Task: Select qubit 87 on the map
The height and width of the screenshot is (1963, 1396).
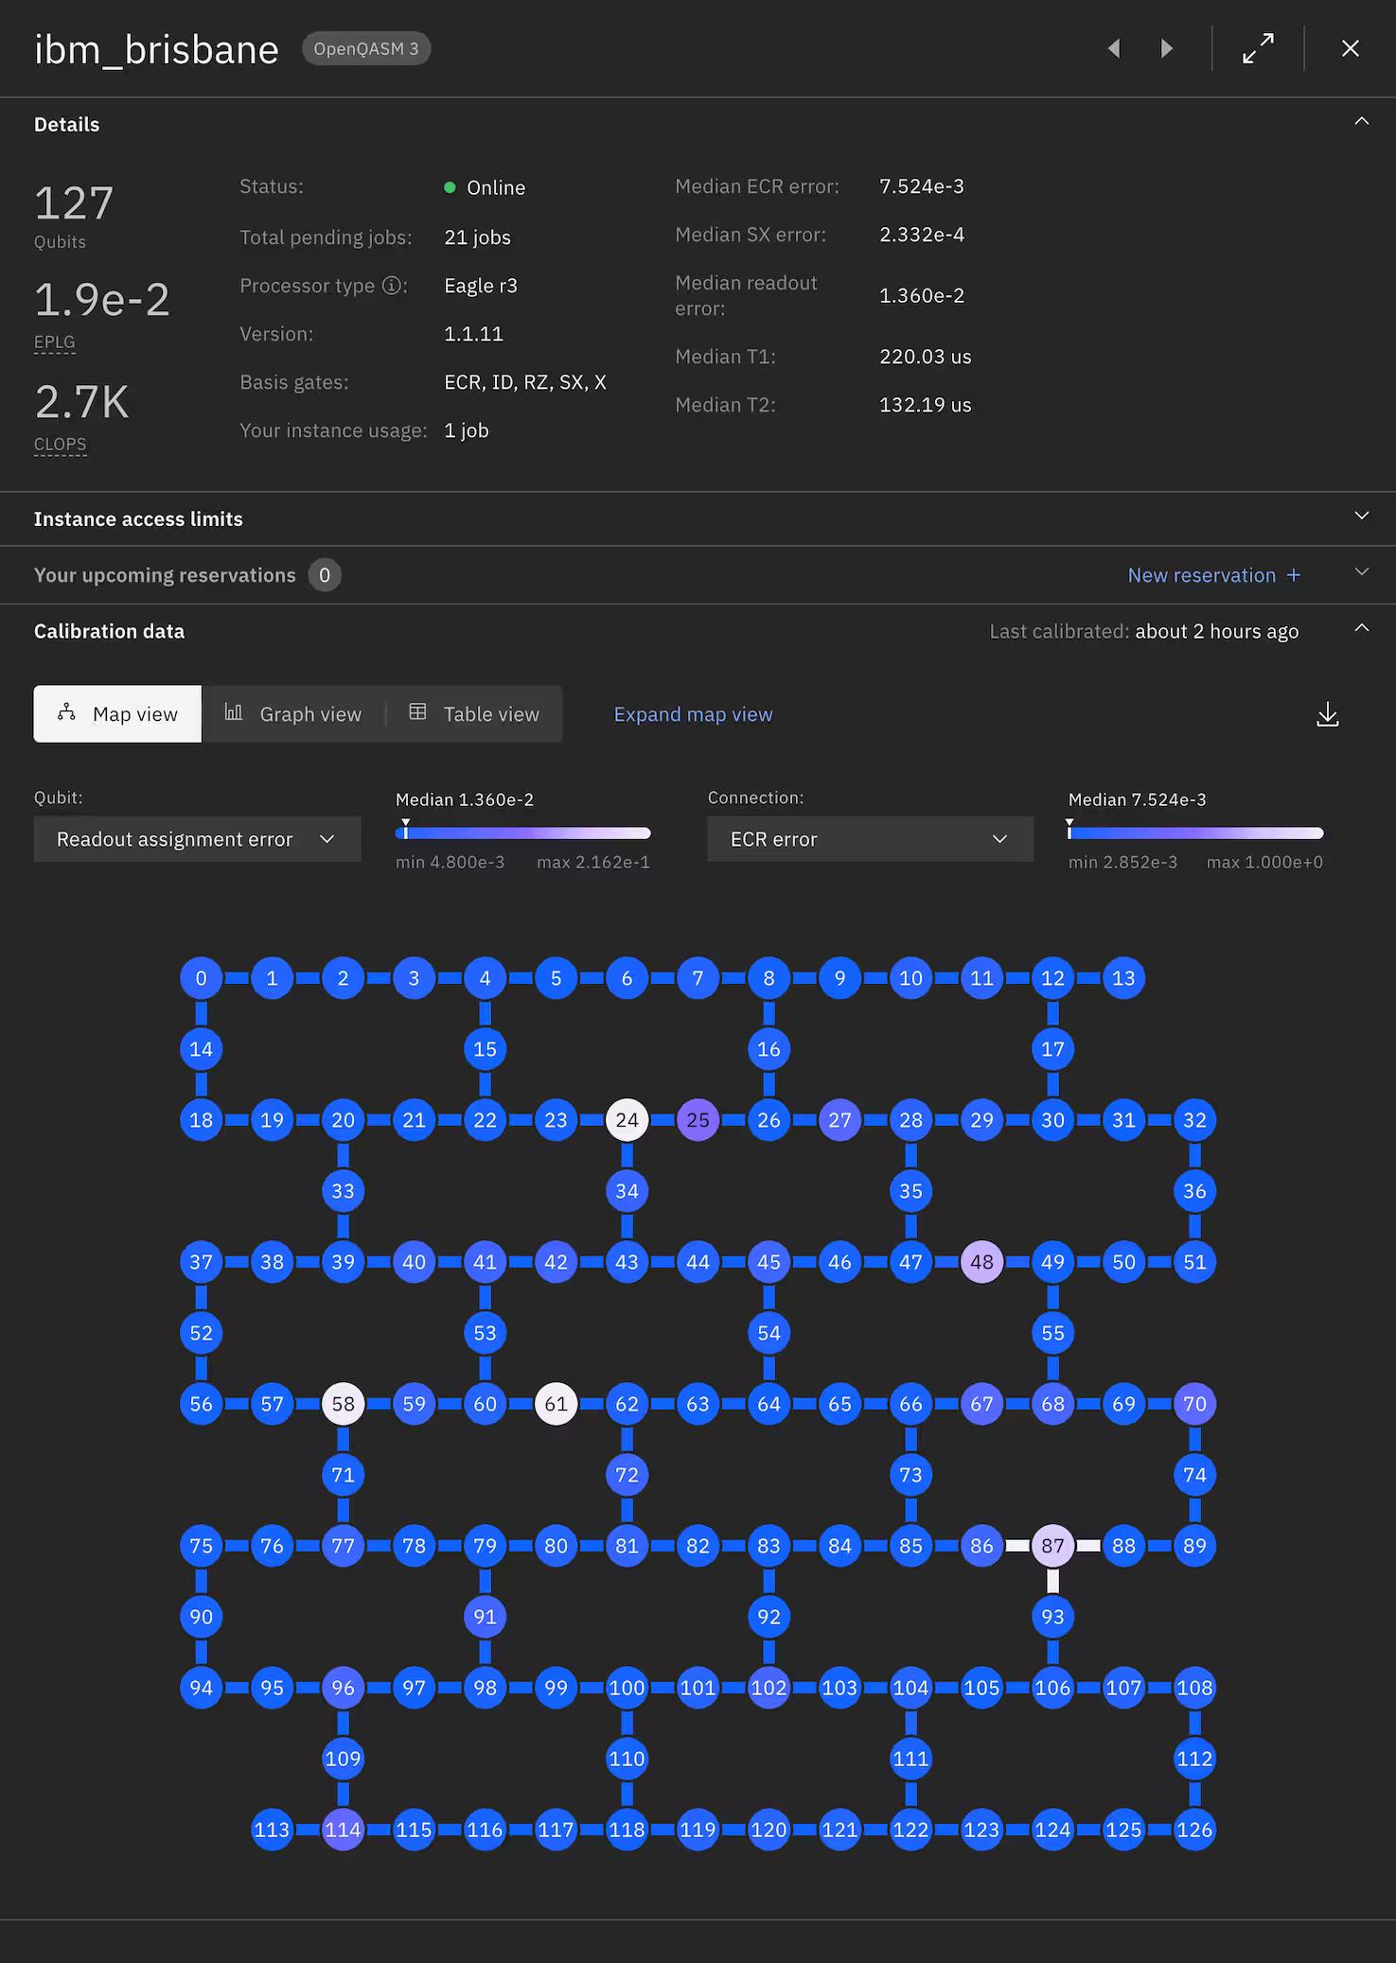Action: coord(1052,1546)
